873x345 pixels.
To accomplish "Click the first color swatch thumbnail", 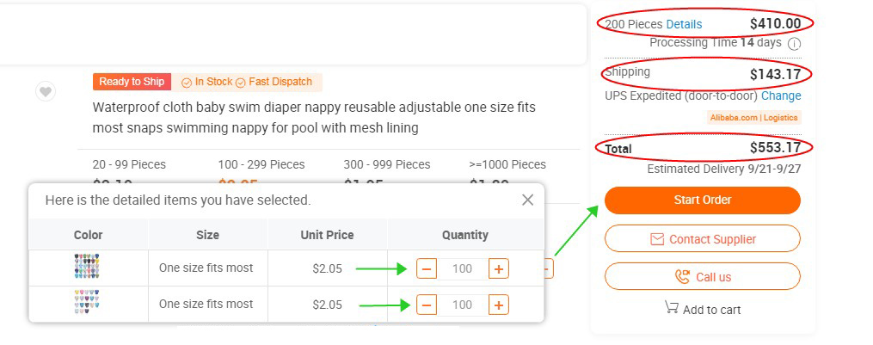I will pyautogui.click(x=88, y=268).
